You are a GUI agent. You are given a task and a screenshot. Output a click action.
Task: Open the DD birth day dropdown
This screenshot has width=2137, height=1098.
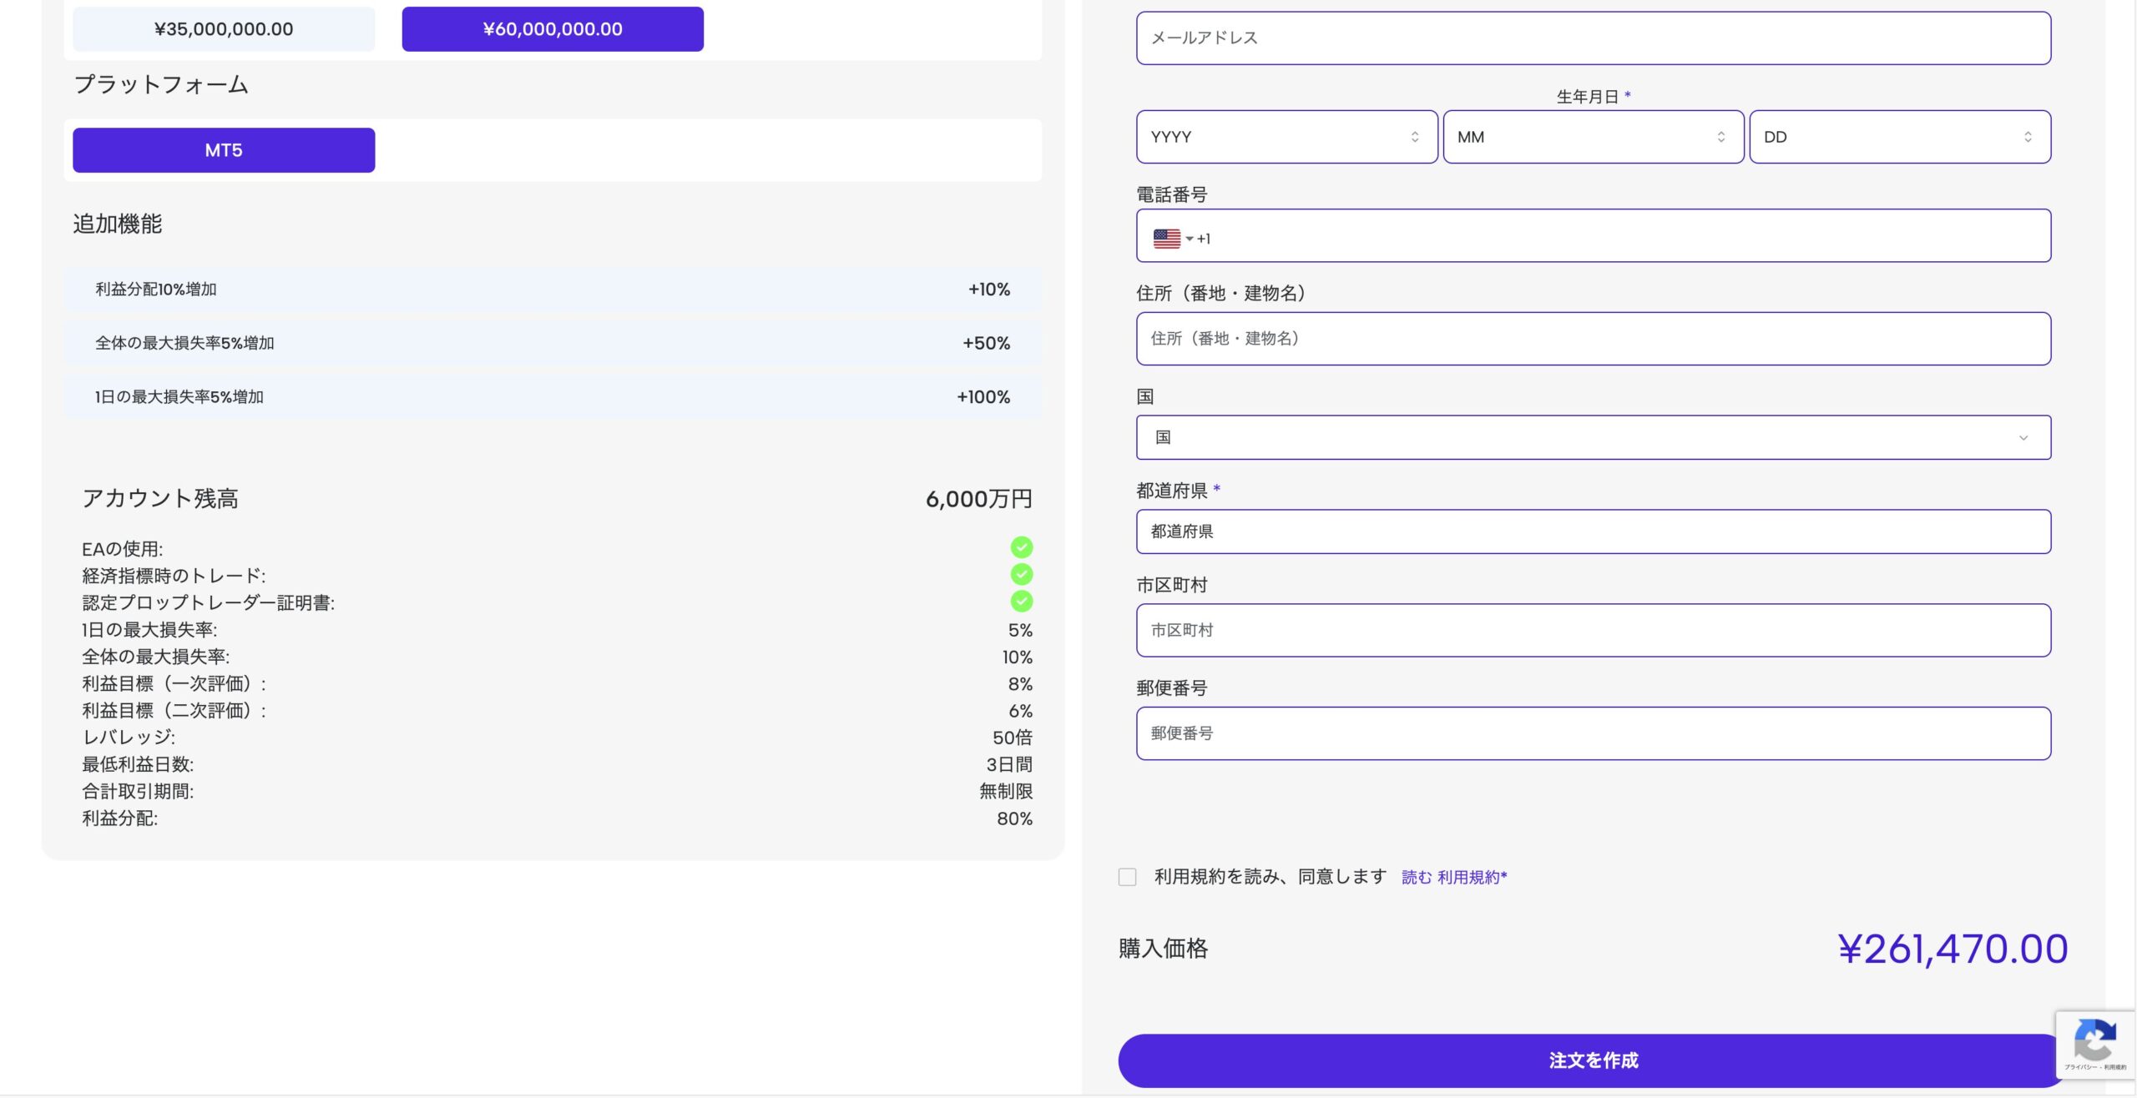click(x=1899, y=137)
